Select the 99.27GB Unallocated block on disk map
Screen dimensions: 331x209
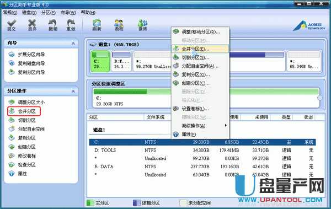point(152,61)
